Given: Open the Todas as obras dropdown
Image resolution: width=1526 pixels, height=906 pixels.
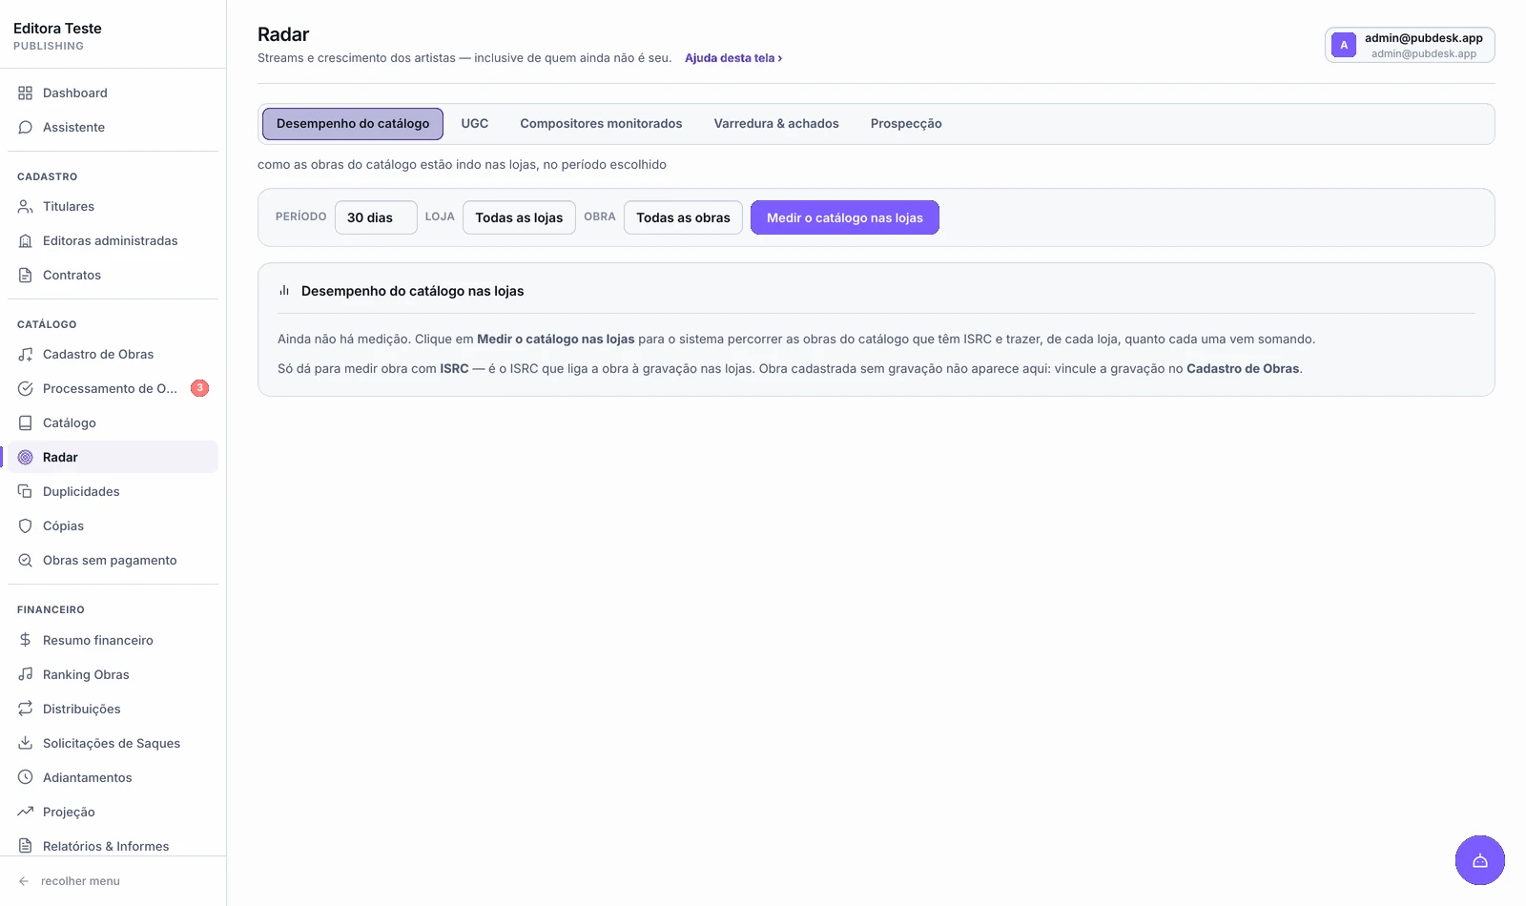Looking at the screenshot, I should pyautogui.click(x=683, y=217).
